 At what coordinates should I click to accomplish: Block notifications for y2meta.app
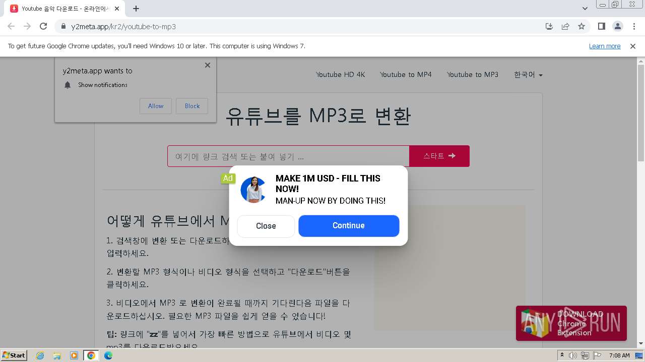(x=192, y=106)
